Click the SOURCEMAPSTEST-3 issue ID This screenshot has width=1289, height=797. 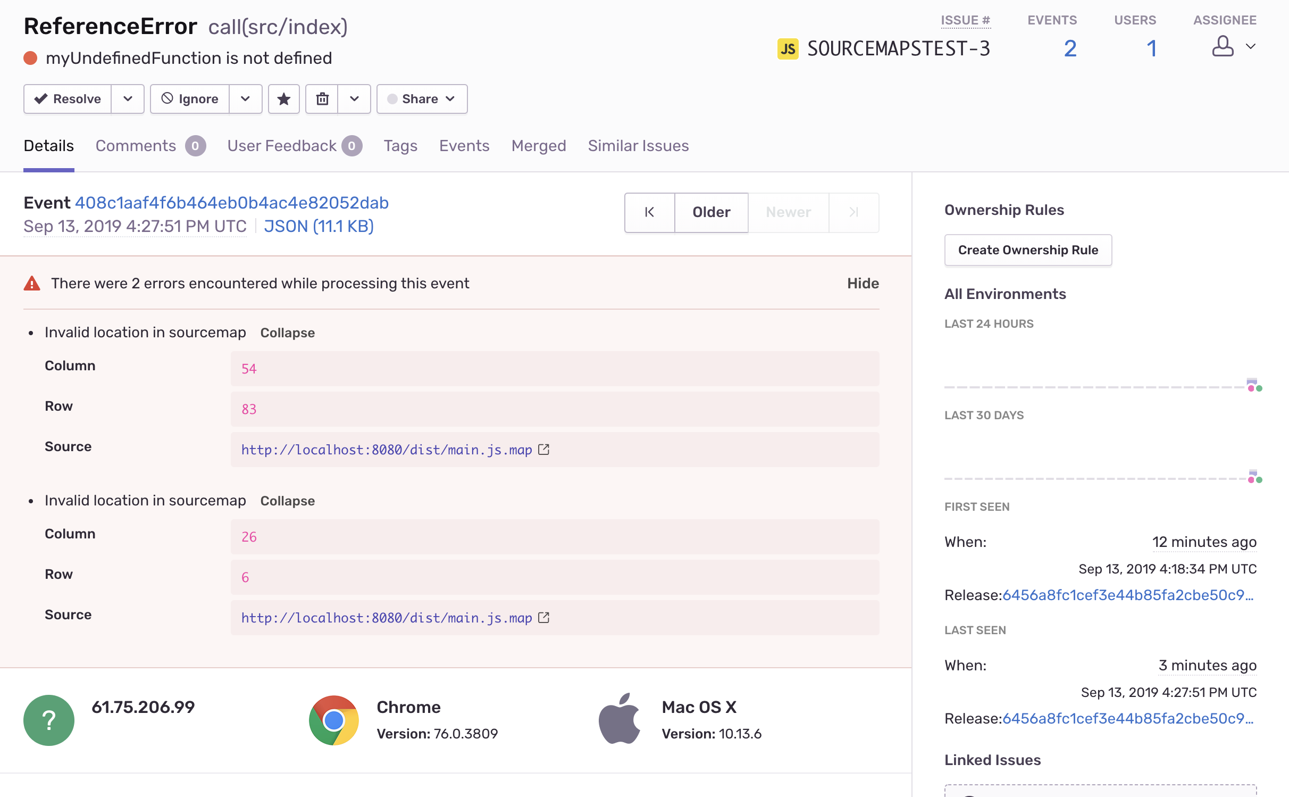899,49
